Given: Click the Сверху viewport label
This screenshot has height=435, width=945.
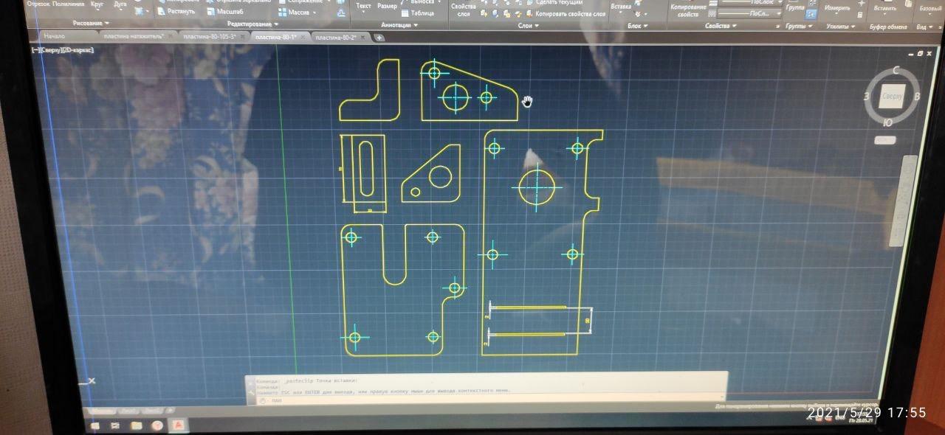Looking at the screenshot, I should pos(52,50).
